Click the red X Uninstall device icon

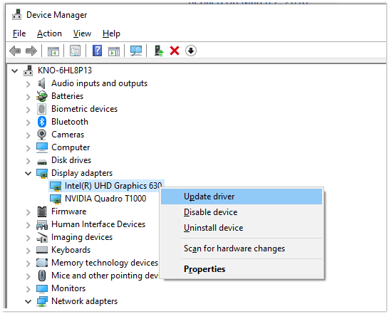[175, 51]
